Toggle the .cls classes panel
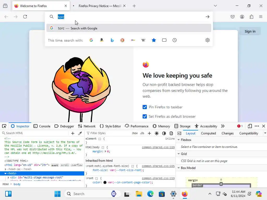267x200 pixels. click(142, 133)
